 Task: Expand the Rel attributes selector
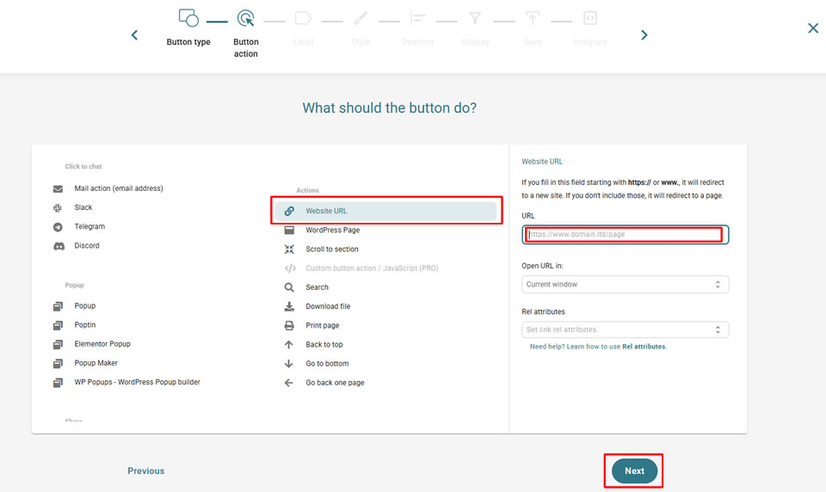pyautogui.click(x=625, y=329)
